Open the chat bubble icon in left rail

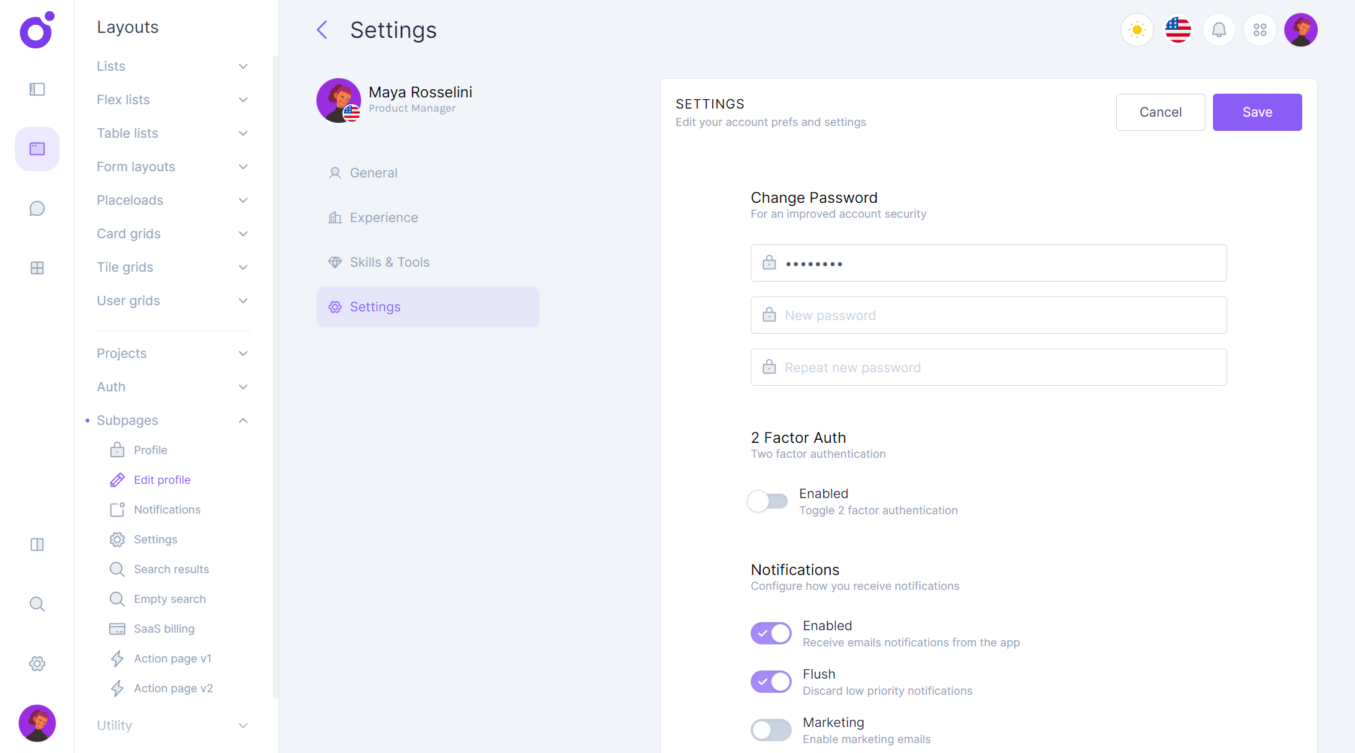coord(37,208)
